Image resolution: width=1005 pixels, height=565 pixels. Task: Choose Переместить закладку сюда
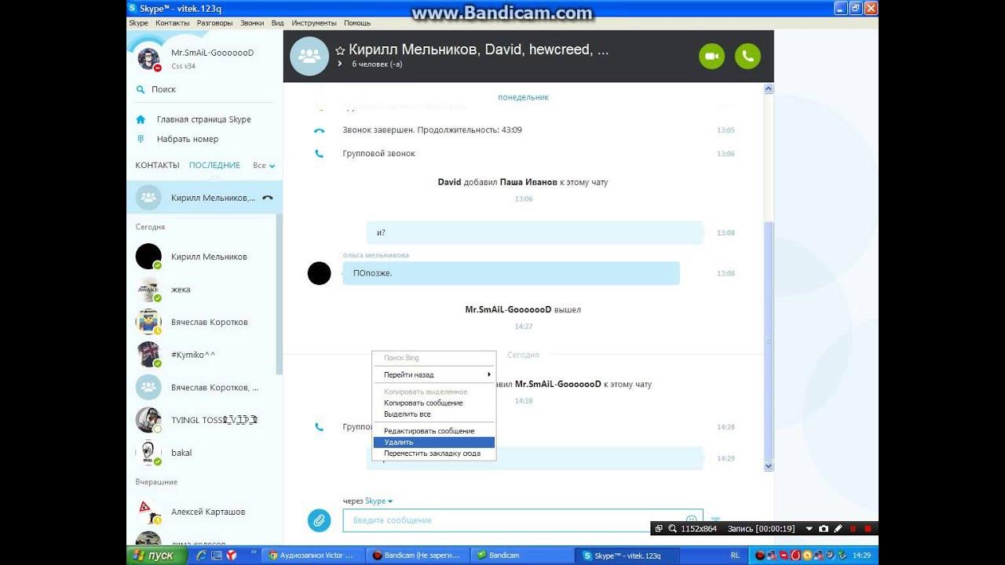coord(433,454)
